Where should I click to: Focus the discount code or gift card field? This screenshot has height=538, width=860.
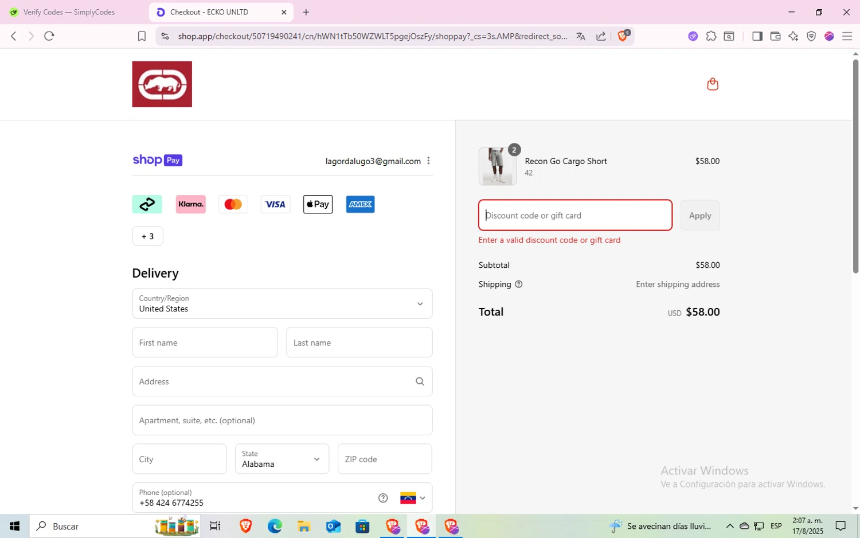575,216
